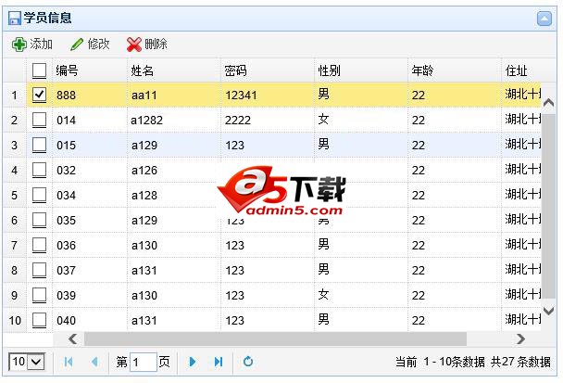
Task: Click the page number input field
Action: pos(144,362)
